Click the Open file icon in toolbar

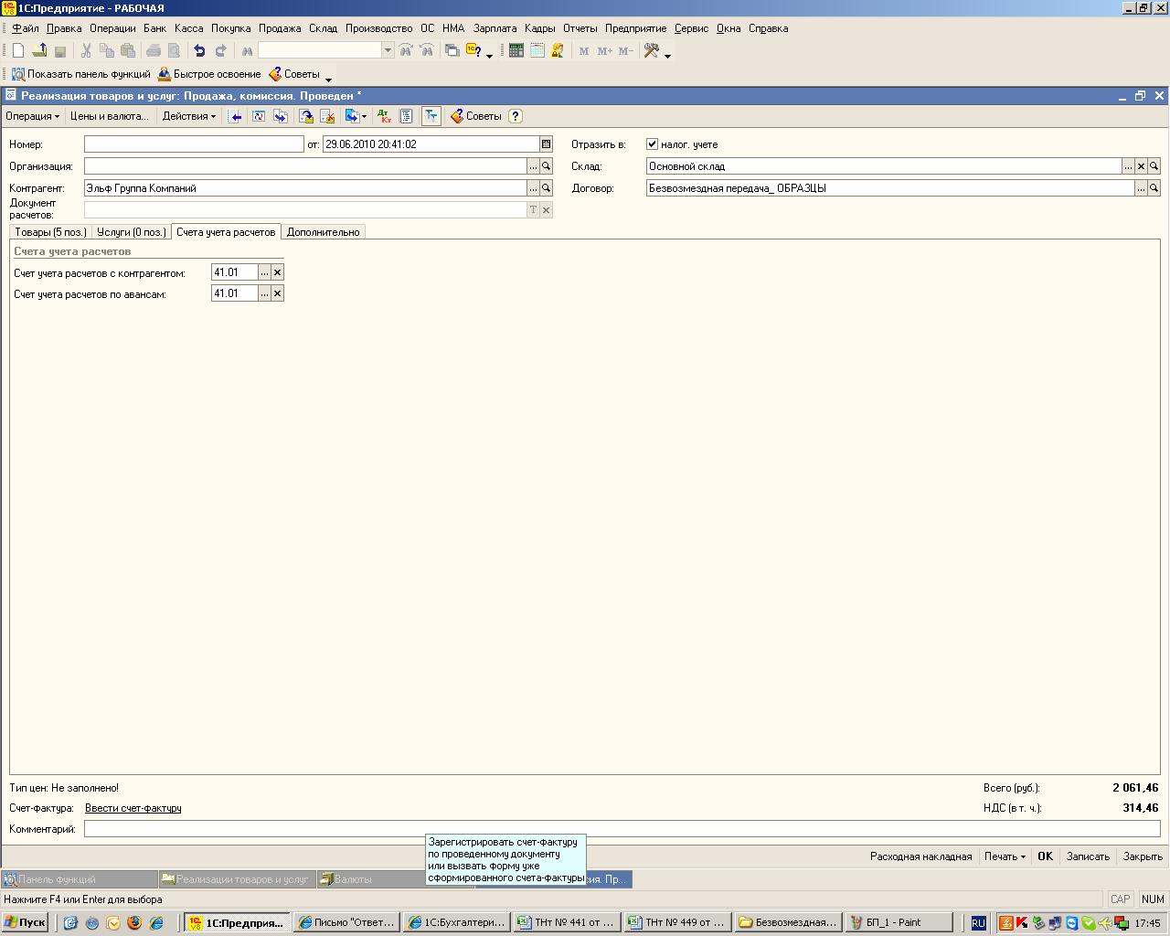pyautogui.click(x=39, y=51)
